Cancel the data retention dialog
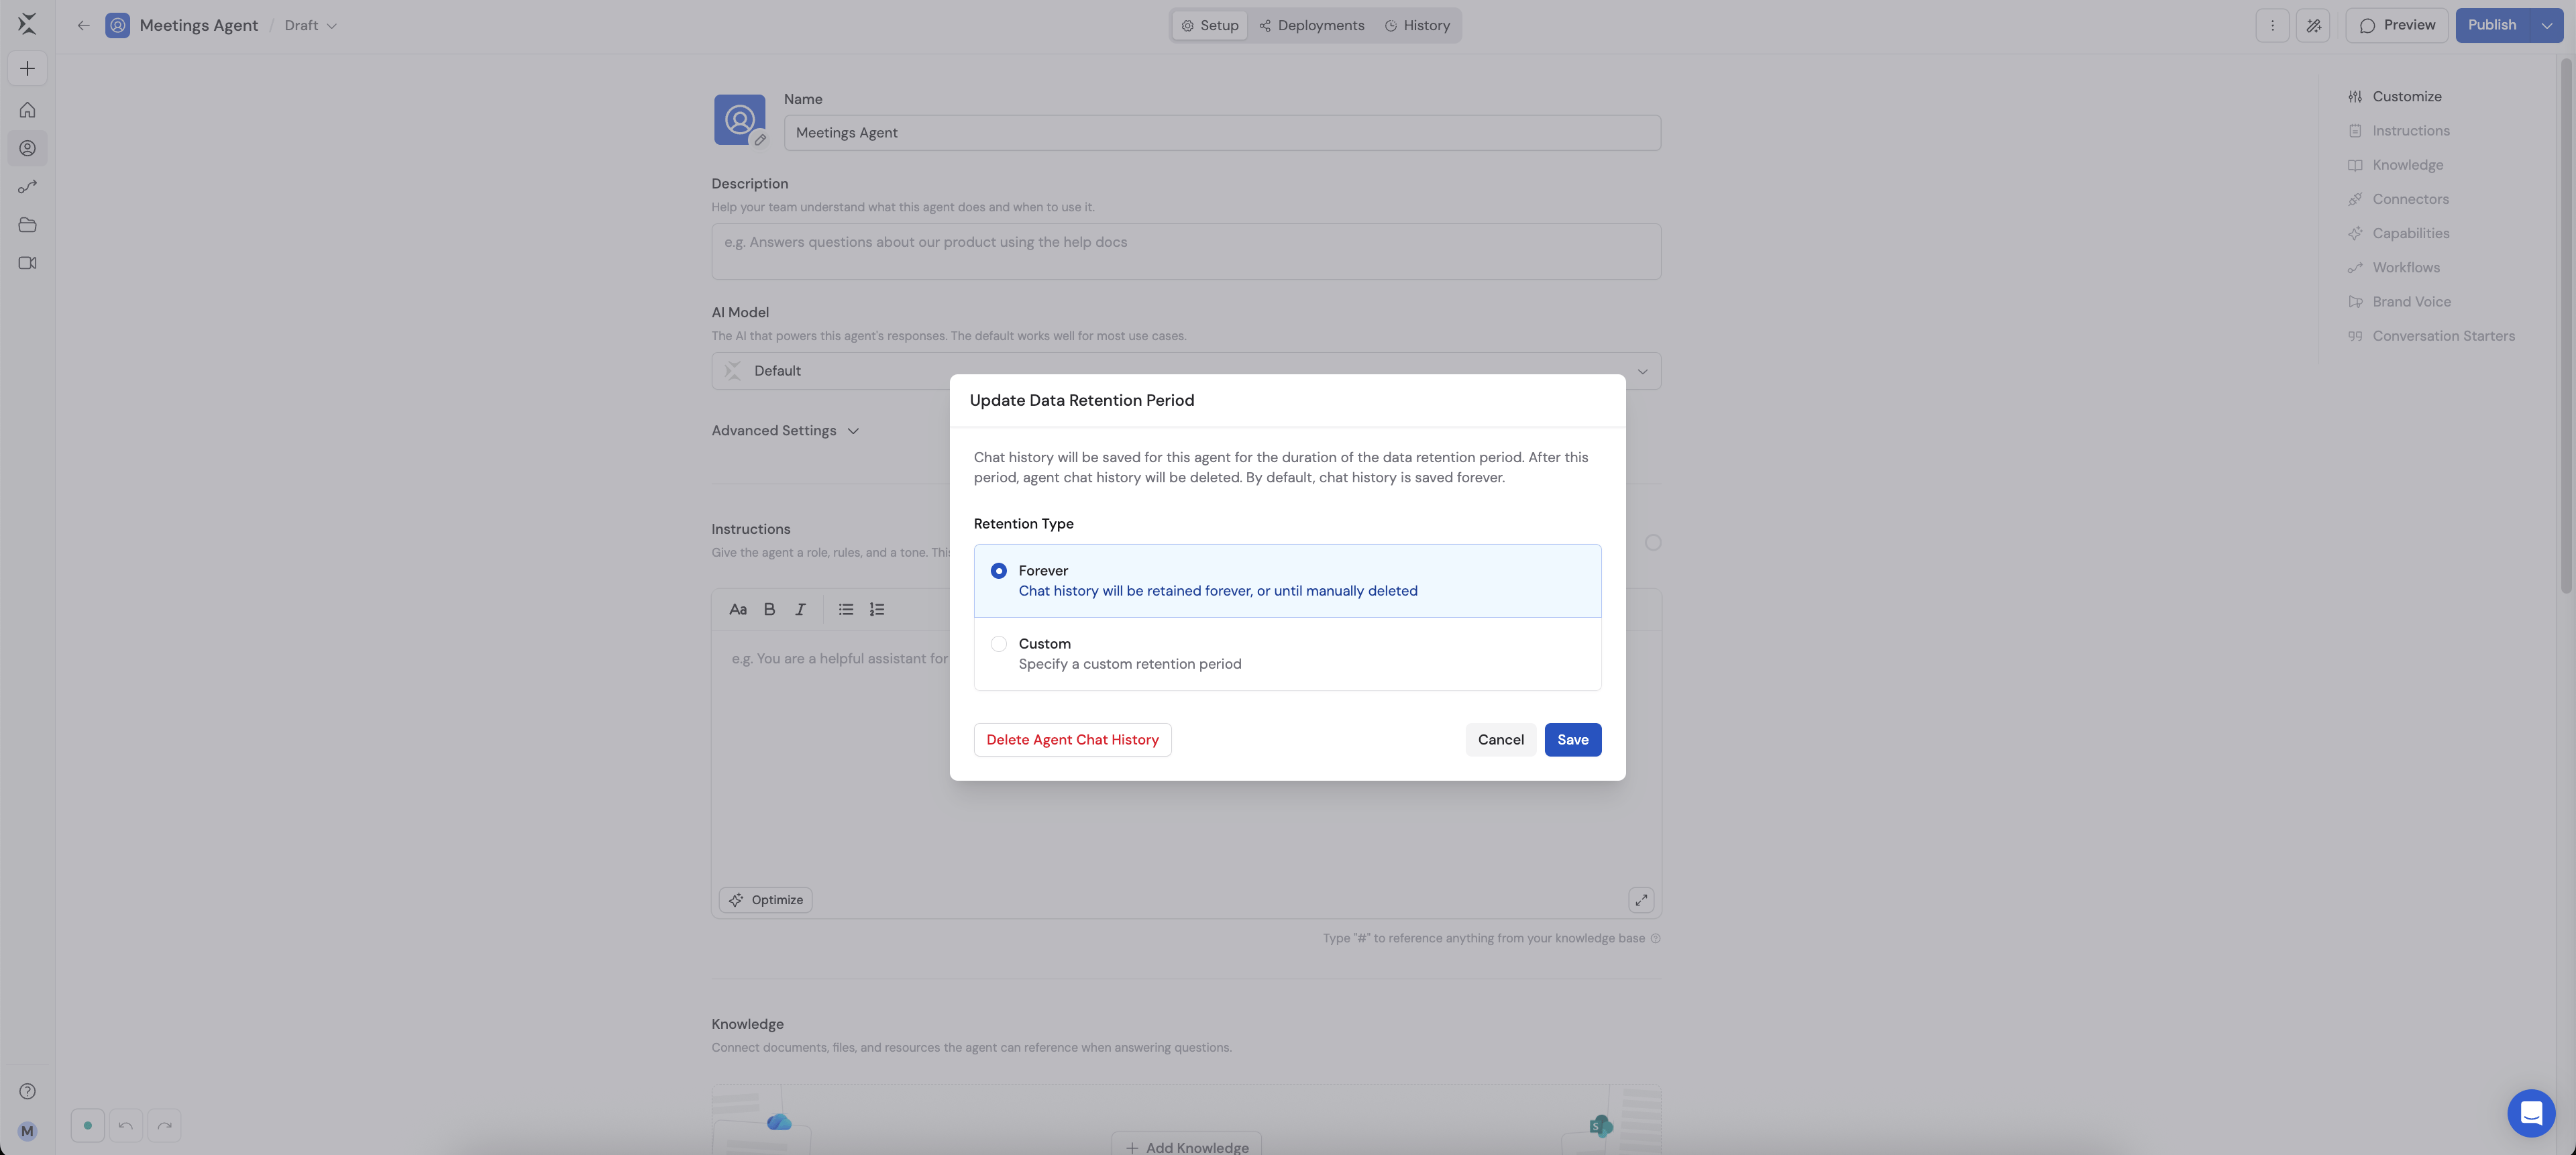Image resolution: width=2576 pixels, height=1155 pixels. pos(1500,740)
